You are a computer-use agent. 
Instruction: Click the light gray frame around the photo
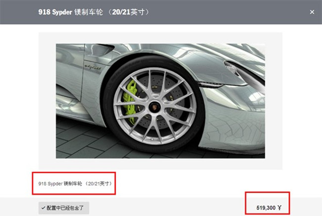47,101
